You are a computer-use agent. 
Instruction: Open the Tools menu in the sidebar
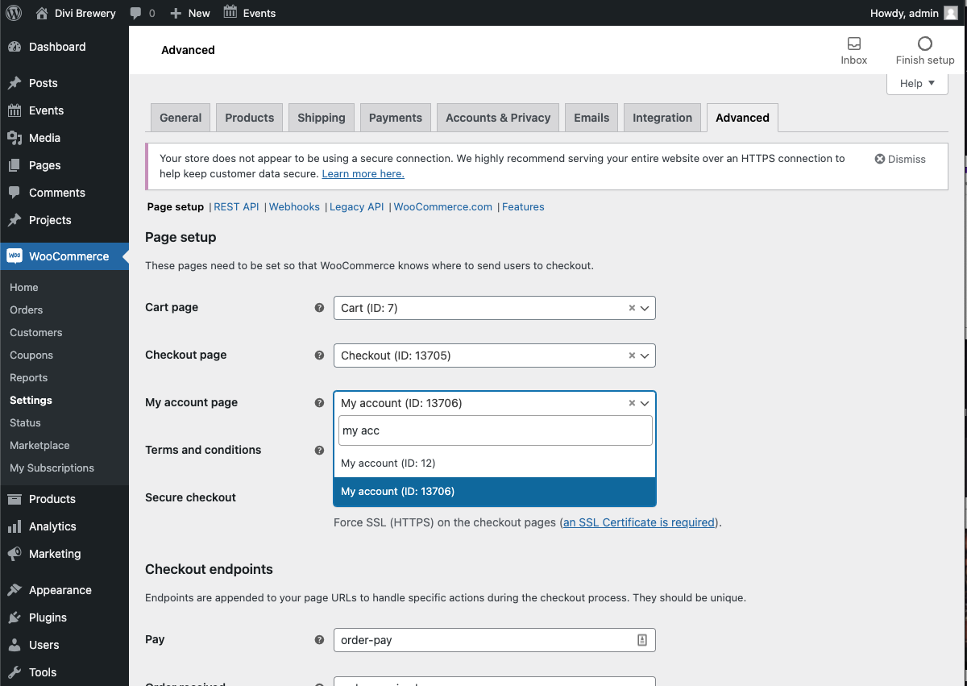click(x=64, y=672)
